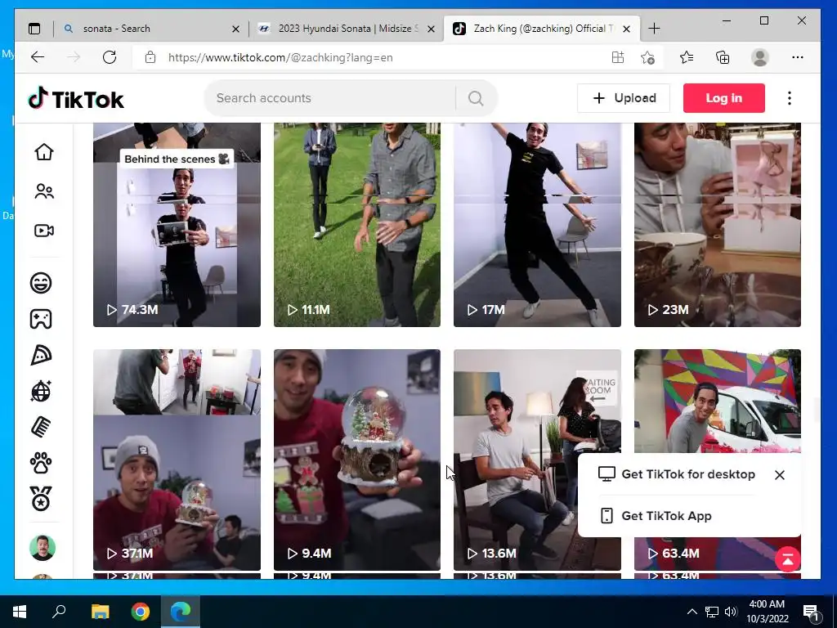The height and width of the screenshot is (628, 837).
Task: Click Get TikTok App
Action: [x=656, y=516]
